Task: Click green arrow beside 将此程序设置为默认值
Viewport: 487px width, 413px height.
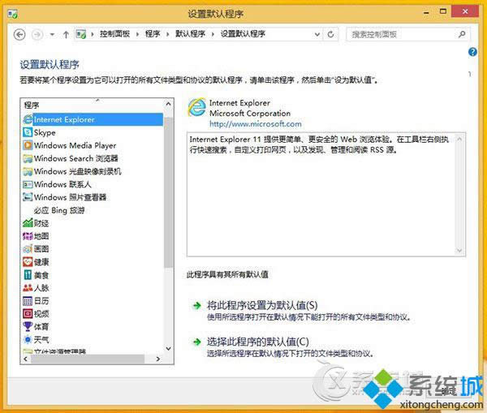Action: pyautogui.click(x=197, y=306)
